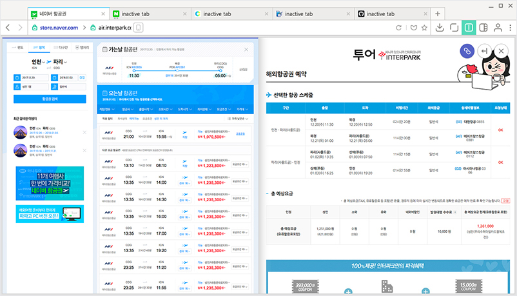This screenshot has height=296, width=517.
Task: Close the Interpark side panel
Action: (x=501, y=51)
